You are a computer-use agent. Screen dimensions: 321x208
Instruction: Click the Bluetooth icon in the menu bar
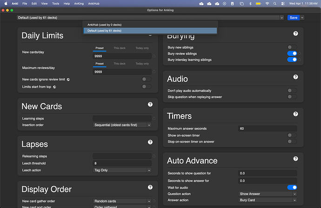click(250, 3)
